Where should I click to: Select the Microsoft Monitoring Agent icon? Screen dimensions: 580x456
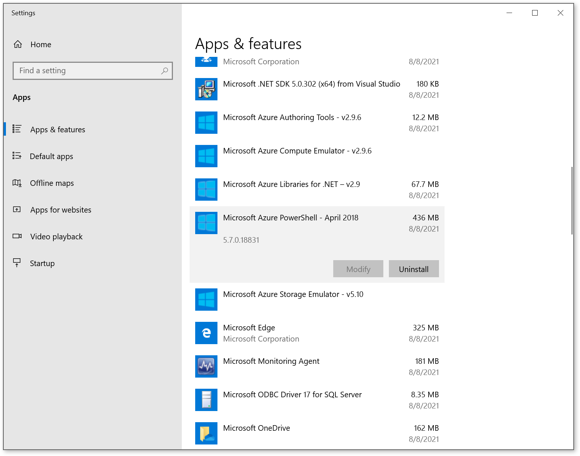pos(206,366)
